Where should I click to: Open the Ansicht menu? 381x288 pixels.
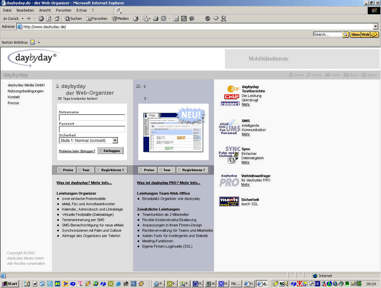point(45,10)
